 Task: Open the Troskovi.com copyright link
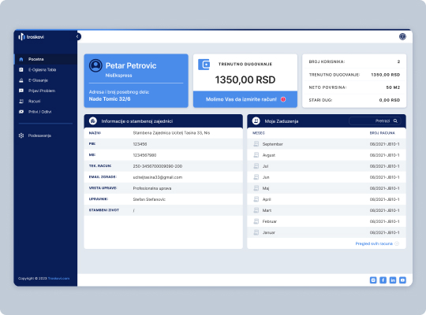[58, 278]
